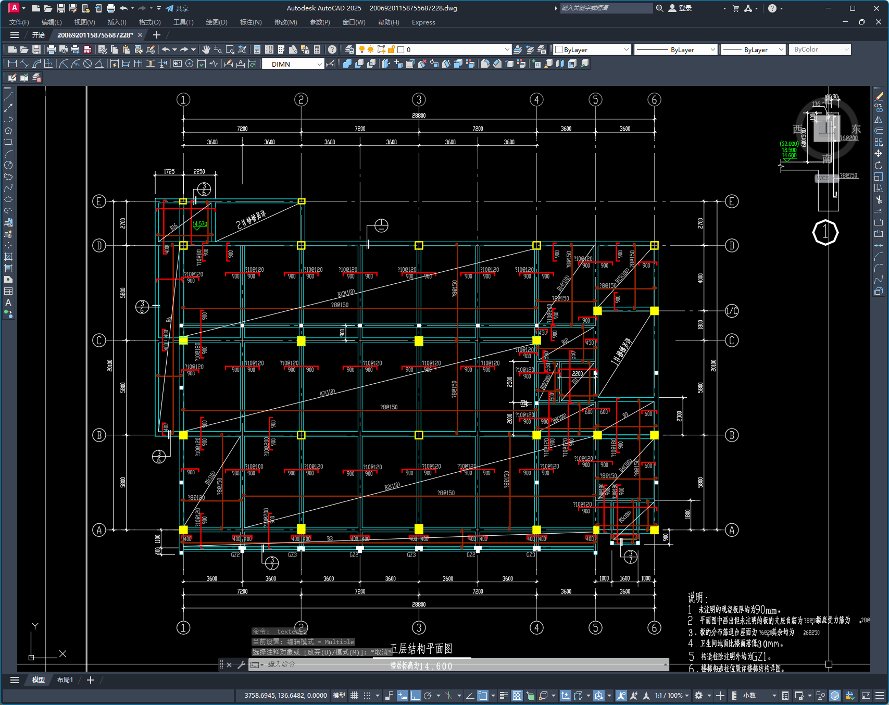Viewport: 889px width, 705px height.
Task: Click the 登录 sign-in button
Action: tap(681, 8)
